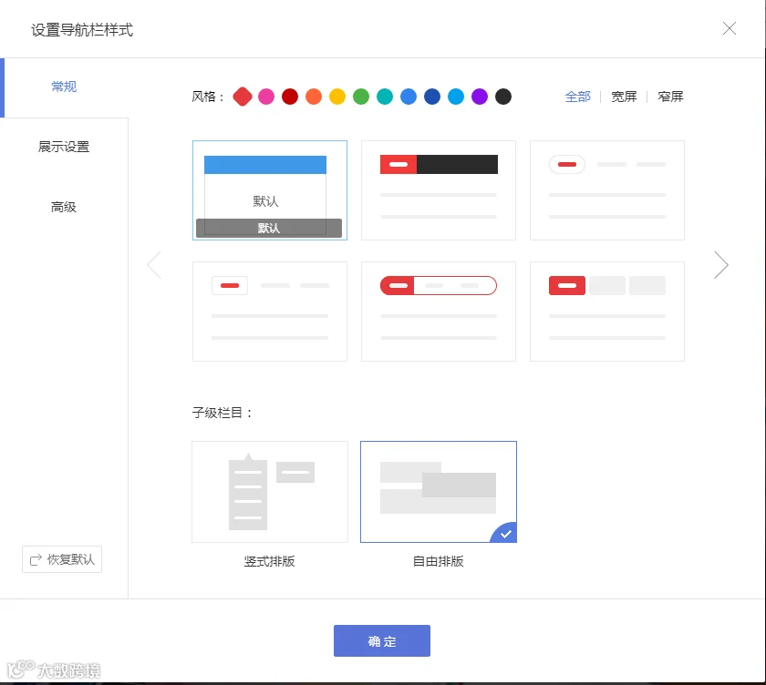Confirm with the 确定 button

pyautogui.click(x=382, y=640)
